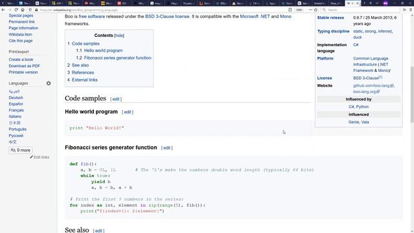
Task: Open a new tab with the plus button
Action: coord(371,3)
